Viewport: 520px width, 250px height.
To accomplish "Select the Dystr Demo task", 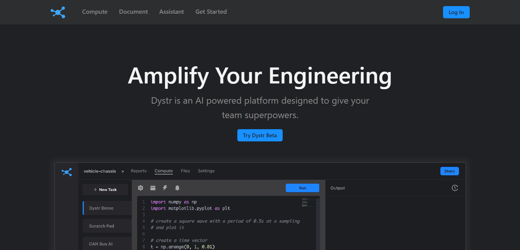I will click(x=107, y=208).
